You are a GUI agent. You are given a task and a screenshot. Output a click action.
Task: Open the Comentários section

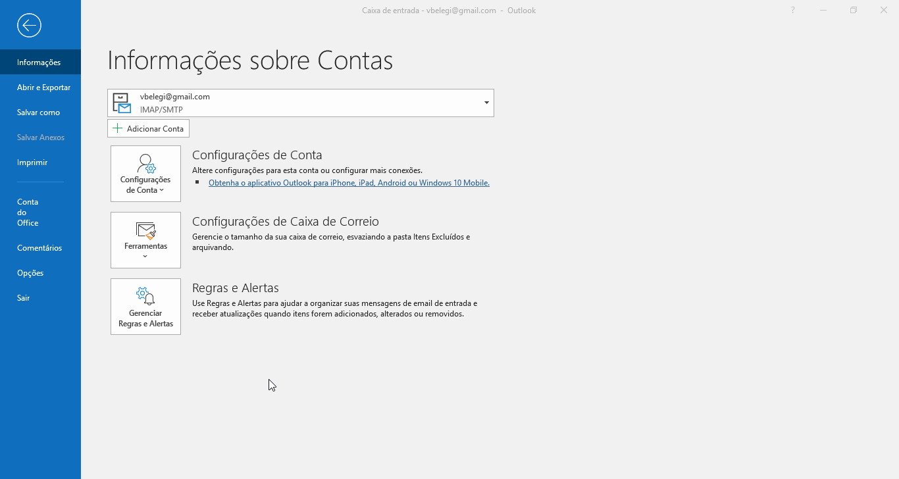(x=40, y=248)
